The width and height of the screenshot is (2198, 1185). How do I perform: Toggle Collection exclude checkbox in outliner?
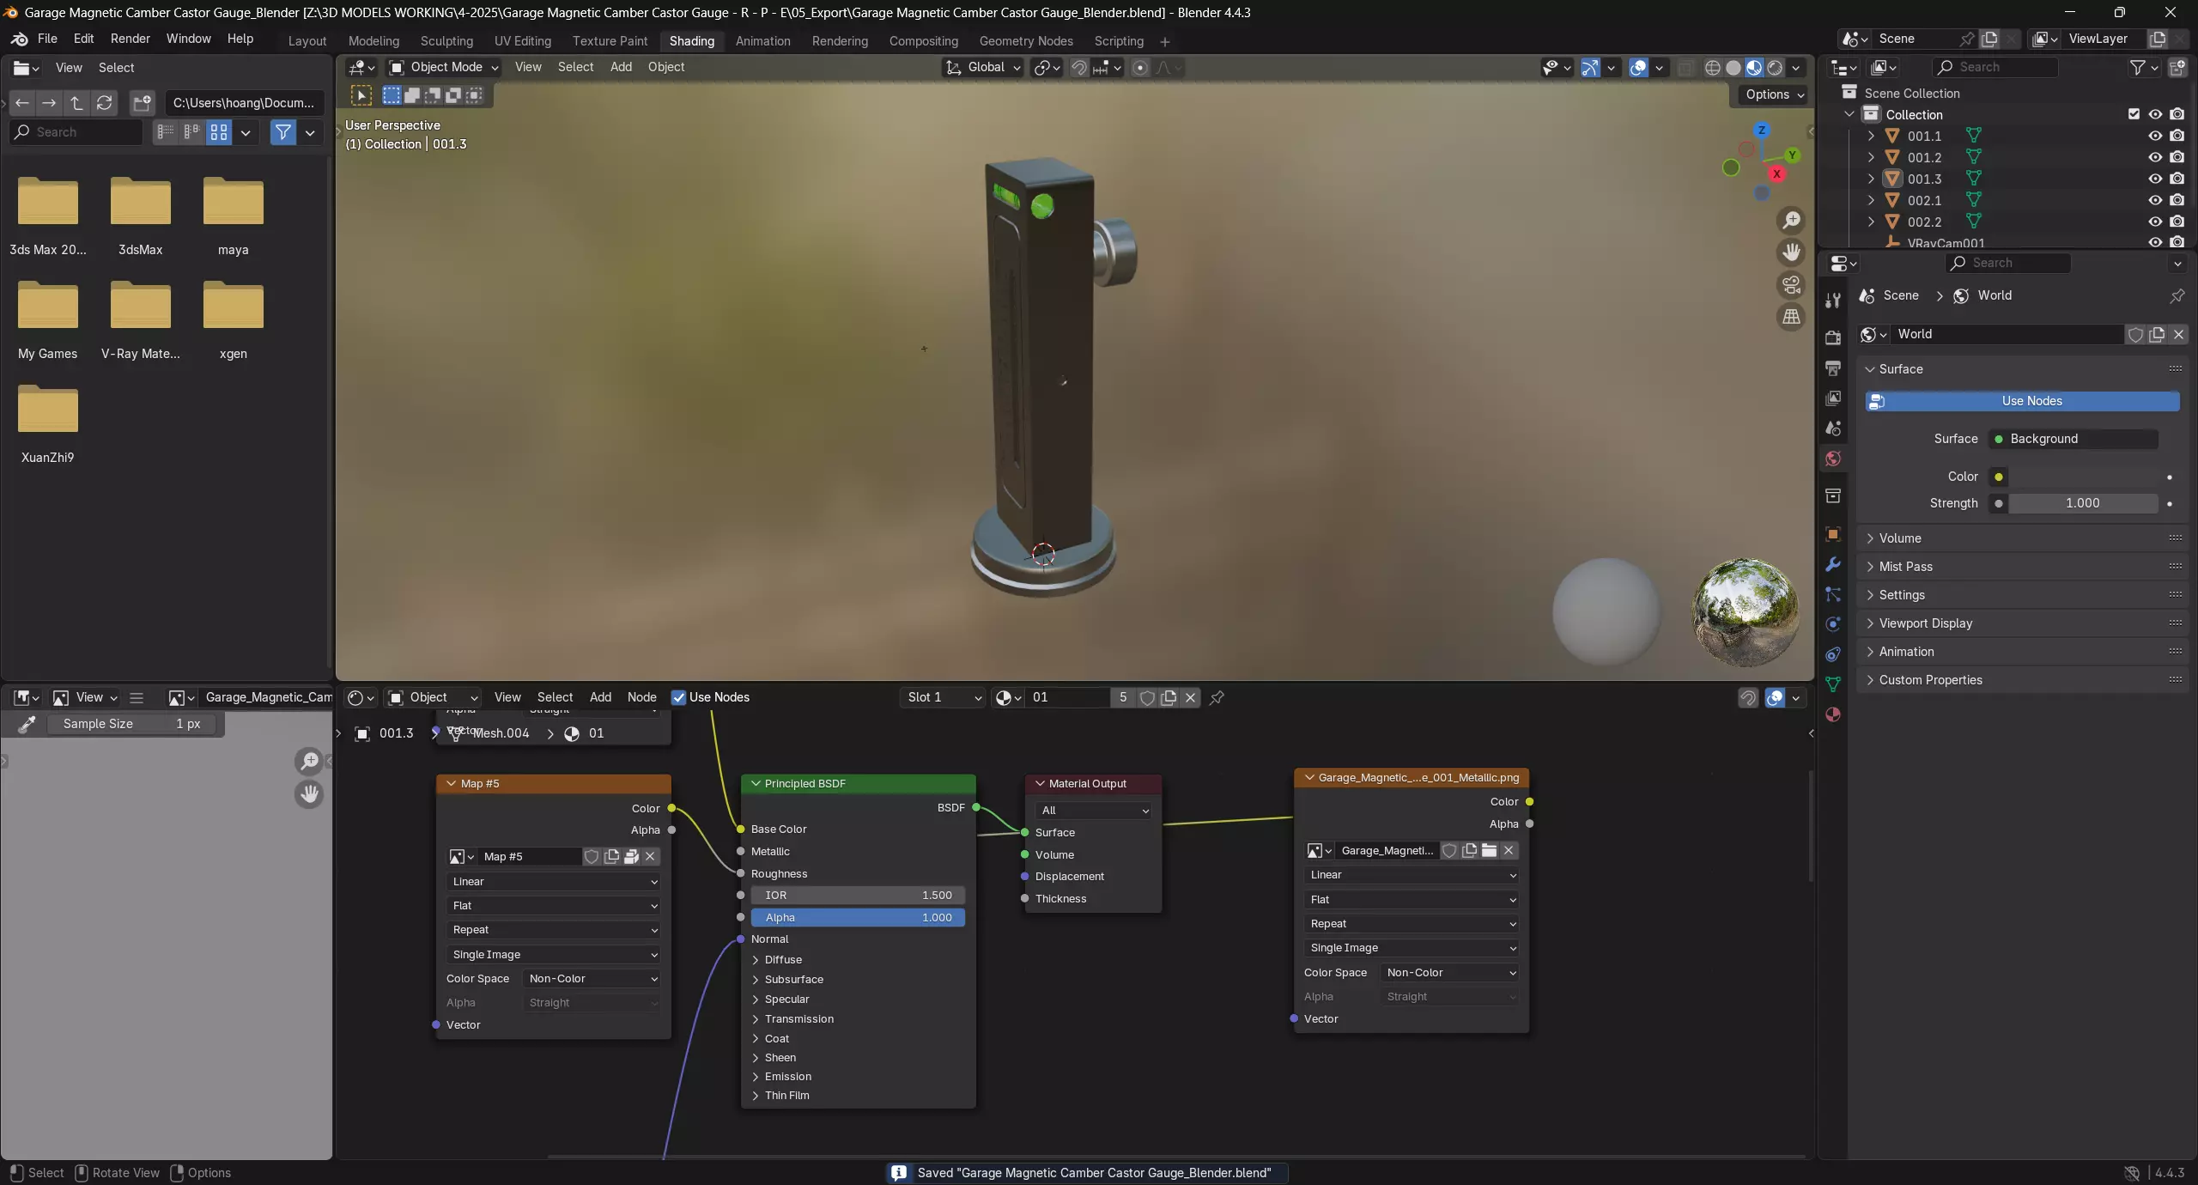coord(2134,114)
